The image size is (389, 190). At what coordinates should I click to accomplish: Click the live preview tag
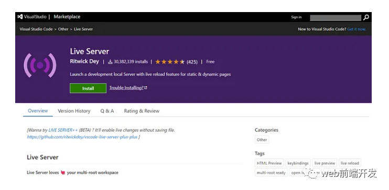point(325,163)
